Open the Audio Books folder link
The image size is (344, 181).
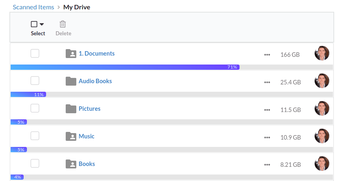[95, 81]
